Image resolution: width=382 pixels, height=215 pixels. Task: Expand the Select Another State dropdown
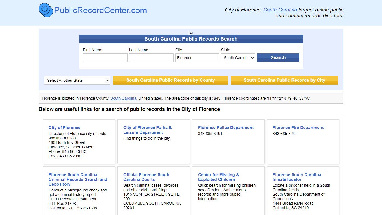tap(77, 80)
